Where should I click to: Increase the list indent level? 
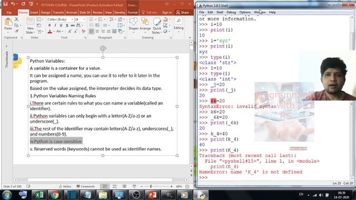coord(97,26)
